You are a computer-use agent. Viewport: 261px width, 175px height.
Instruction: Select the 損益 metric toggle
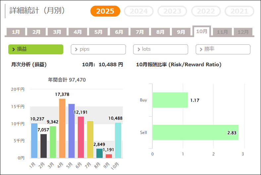tap(36, 49)
